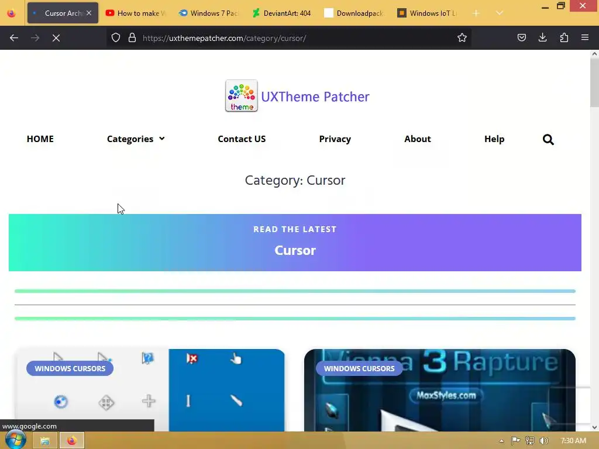The height and width of the screenshot is (449, 599).
Task: Stop page loading with X button
Action: coord(56,38)
